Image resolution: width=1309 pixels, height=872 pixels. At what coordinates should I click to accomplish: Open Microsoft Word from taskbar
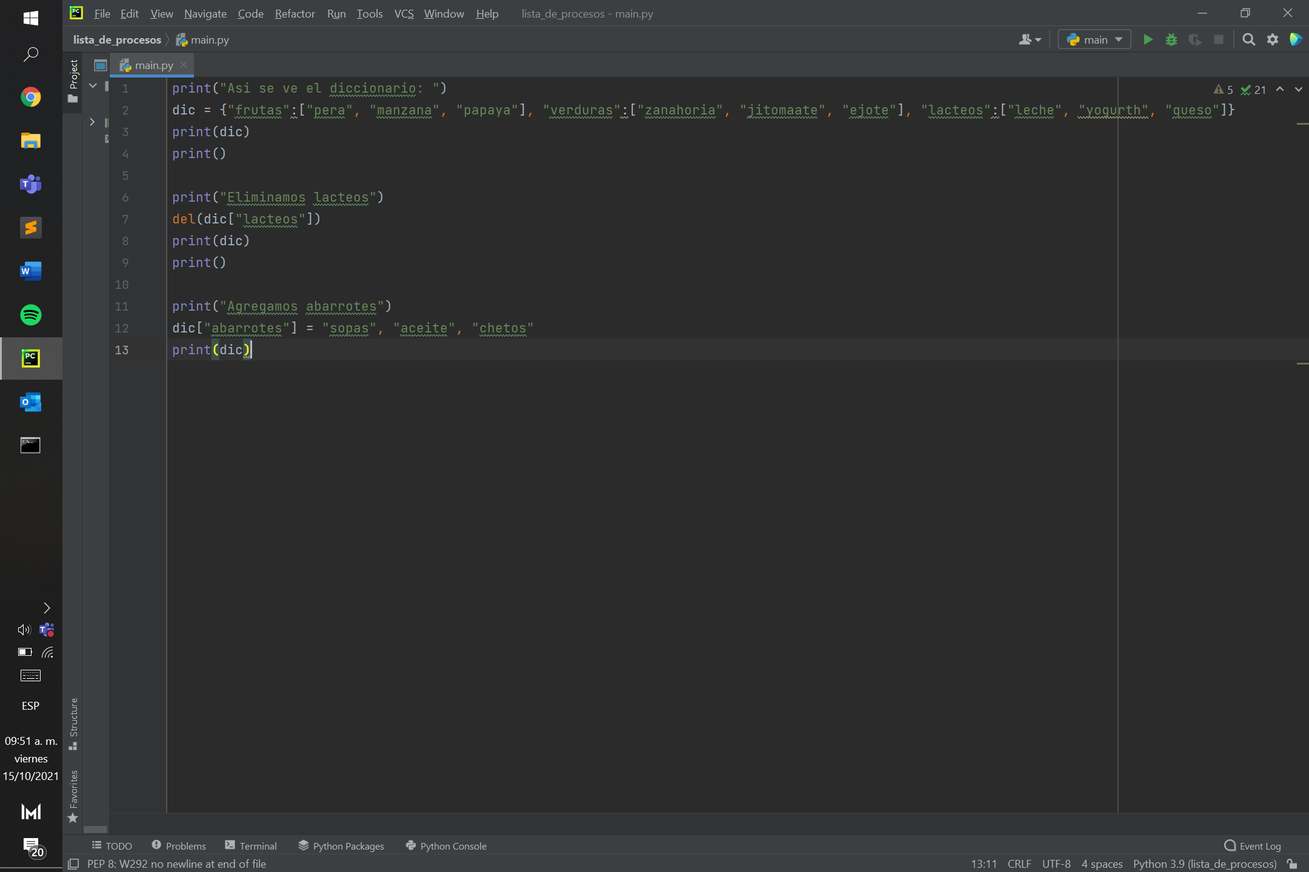point(31,271)
